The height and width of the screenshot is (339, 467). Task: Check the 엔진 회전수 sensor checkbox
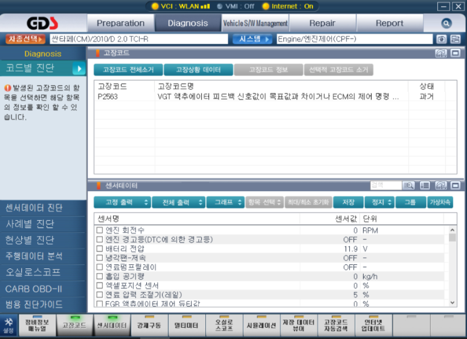click(100, 230)
